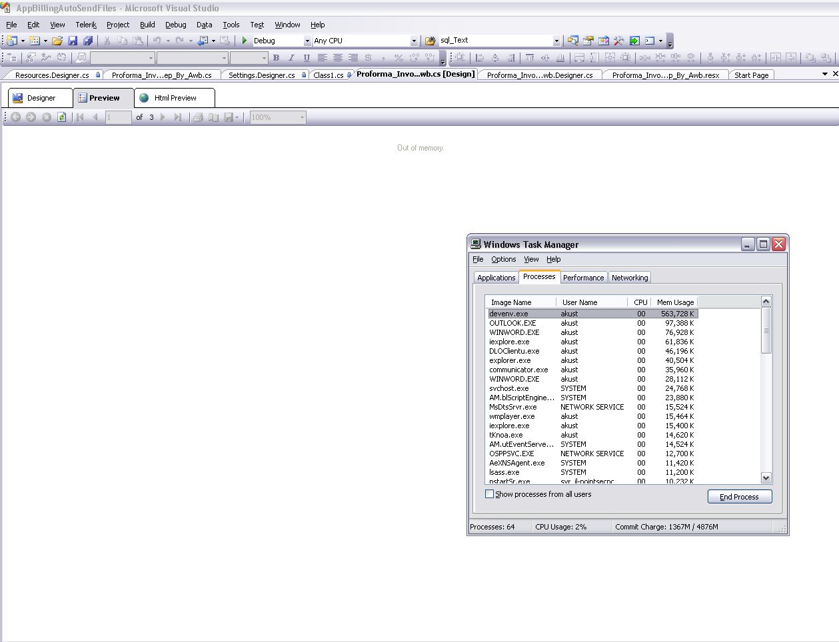The height and width of the screenshot is (642, 839).
Task: Click the percent format icon
Action: (399, 58)
